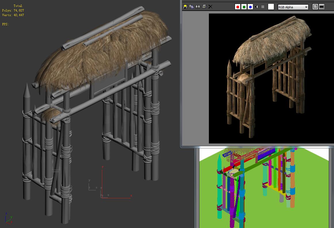Toggle the green channel display
The height and width of the screenshot is (228, 334).
pyautogui.click(x=244, y=7)
